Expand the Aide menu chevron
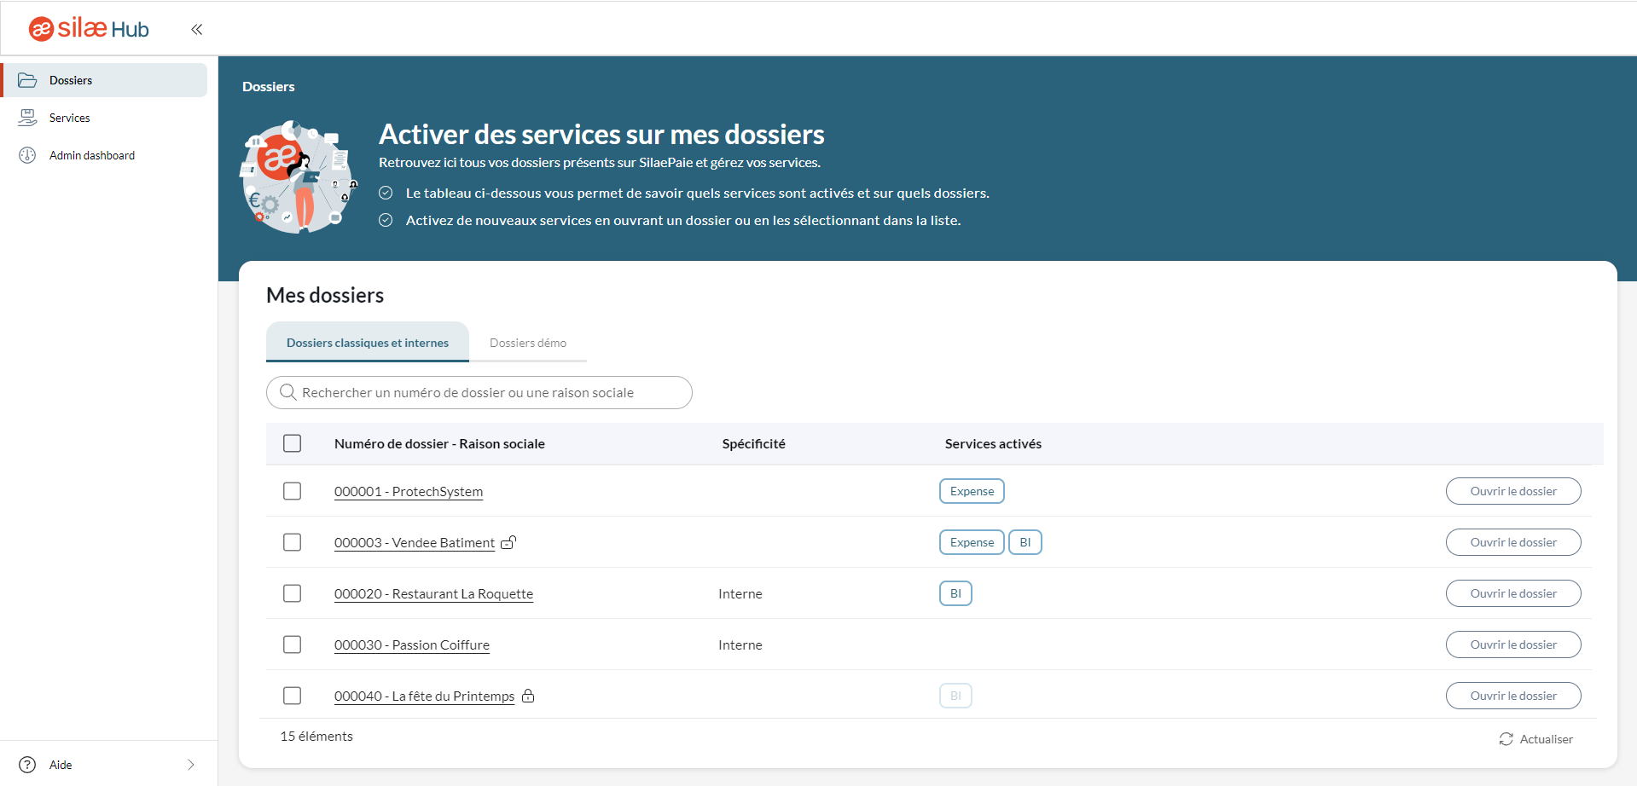Screen dimensions: 1637x786 click(x=191, y=765)
